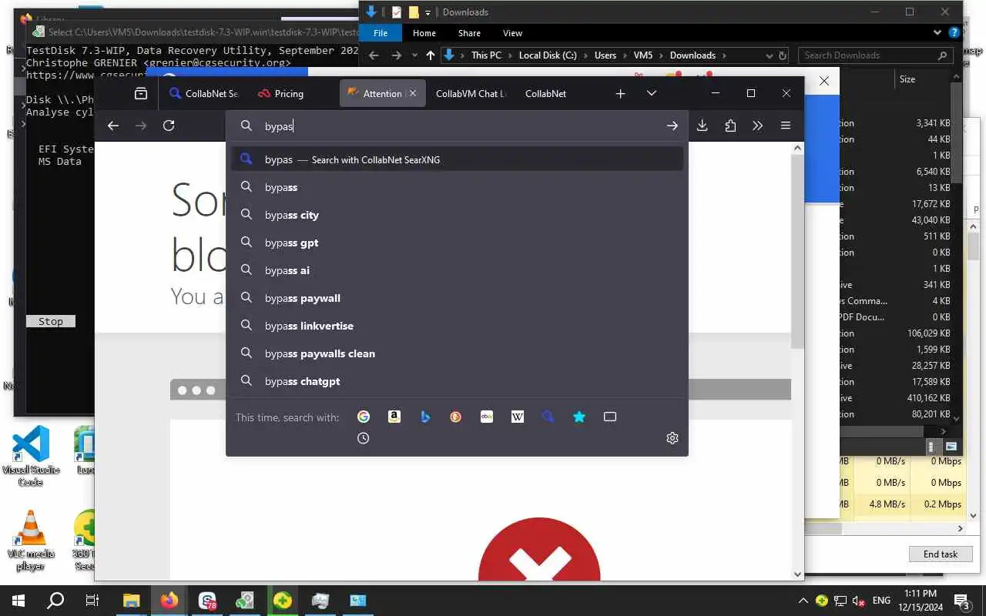The image size is (986, 616).
Task: Reload the current Firefox page
Action: tap(169, 126)
